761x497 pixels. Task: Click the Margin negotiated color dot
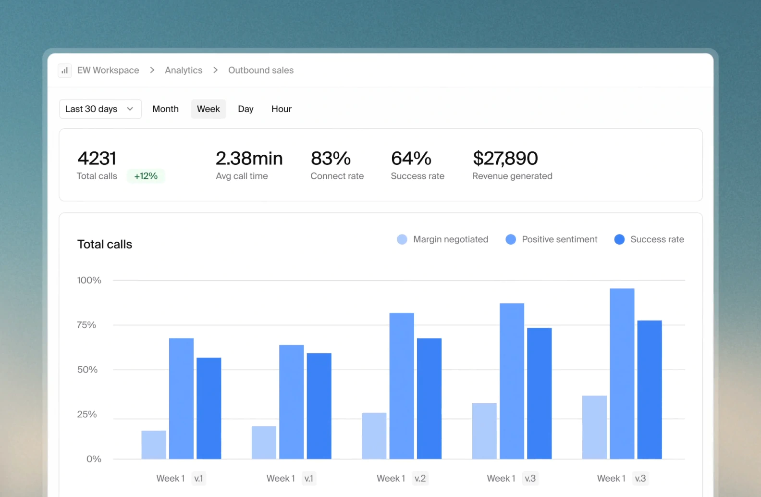tap(402, 239)
